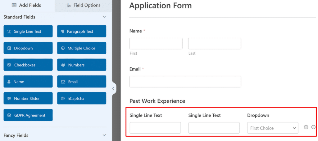Add a Paragraph Text field
This screenshot has height=141, width=318.
(x=82, y=31)
